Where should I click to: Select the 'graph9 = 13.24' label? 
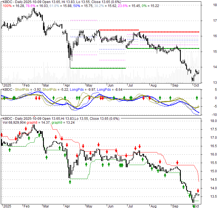coord(63,123)
